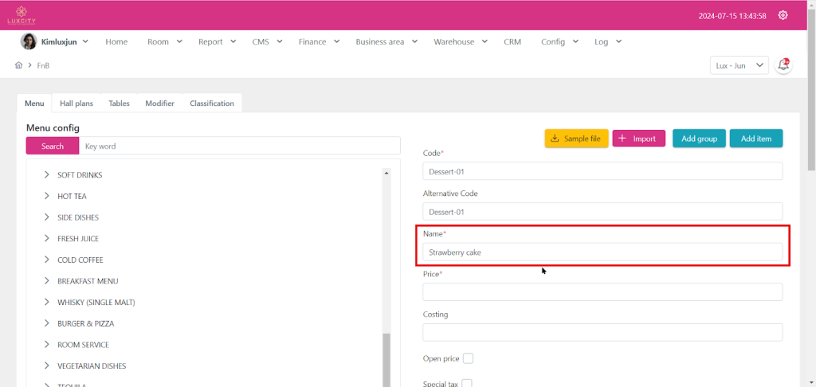Click the plus icon on Import
Viewport: 816px width, 387px height.
[x=622, y=139]
